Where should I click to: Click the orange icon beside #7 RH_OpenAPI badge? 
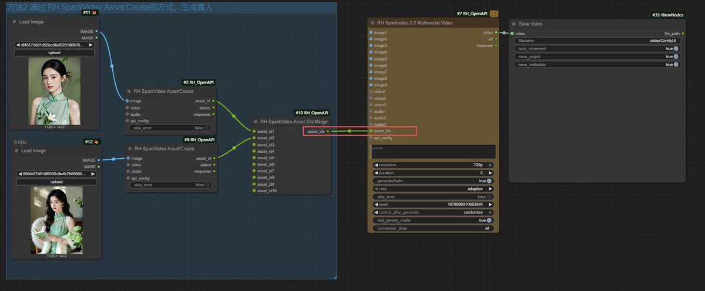coord(494,13)
